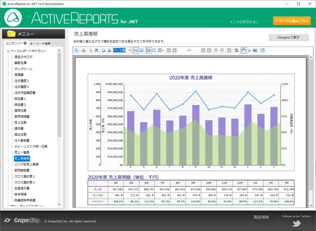Toggle the hand pan mode tool
This screenshot has height=231, width=316.
click(x=244, y=50)
